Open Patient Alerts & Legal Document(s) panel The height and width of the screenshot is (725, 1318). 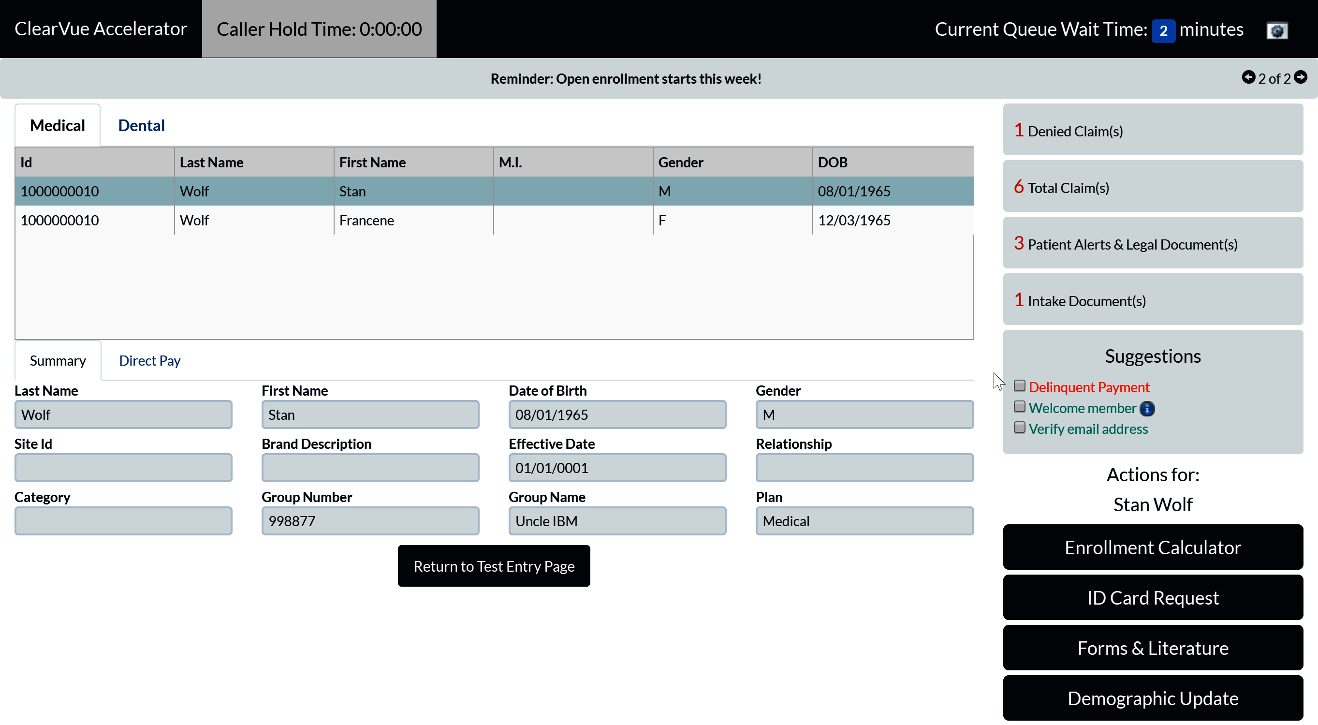click(1152, 244)
